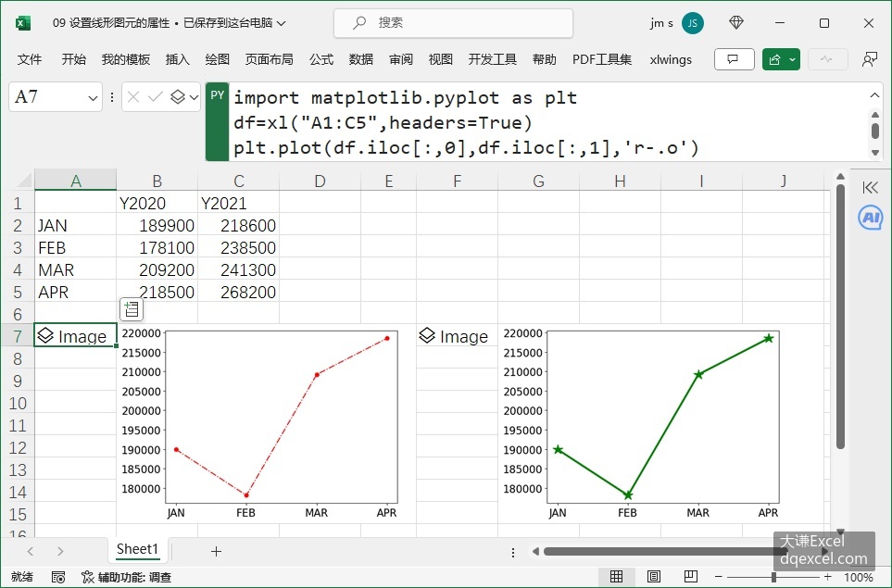Click the paste options icon near B6

click(x=132, y=309)
